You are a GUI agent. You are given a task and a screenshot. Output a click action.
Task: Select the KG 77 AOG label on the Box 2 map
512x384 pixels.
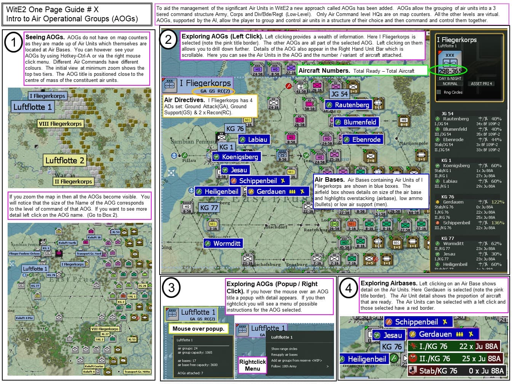tap(209, 208)
